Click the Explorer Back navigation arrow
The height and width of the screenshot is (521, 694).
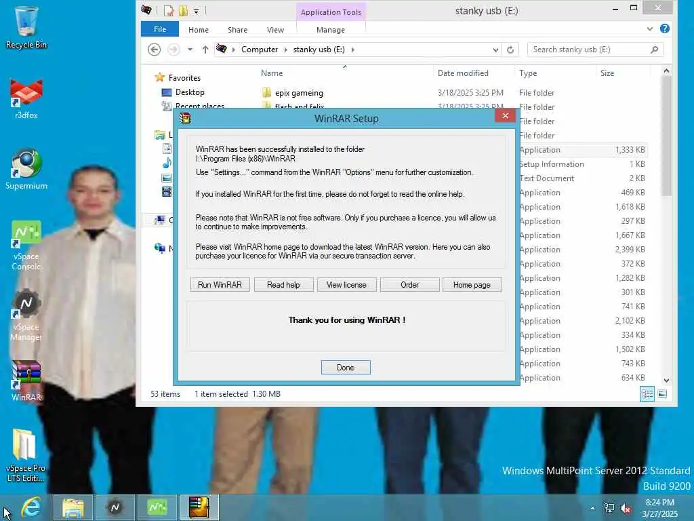tap(154, 50)
